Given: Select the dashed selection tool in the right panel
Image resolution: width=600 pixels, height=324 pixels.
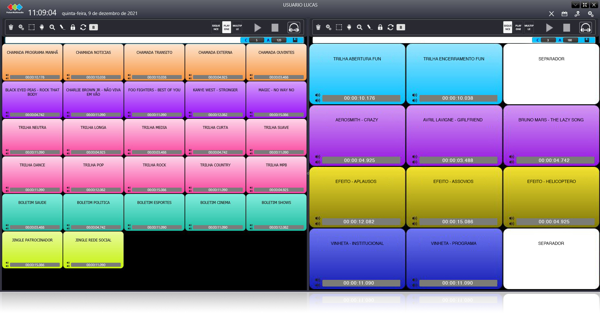Looking at the screenshot, I should pyautogui.click(x=339, y=27).
